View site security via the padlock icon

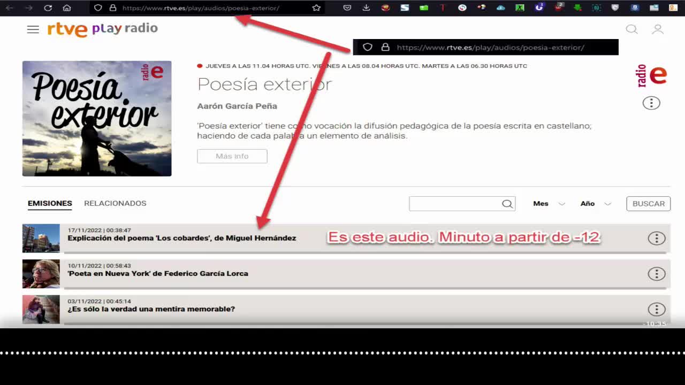(112, 8)
